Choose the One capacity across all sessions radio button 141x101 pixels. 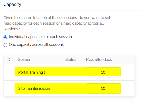pyautogui.click(x=5, y=45)
